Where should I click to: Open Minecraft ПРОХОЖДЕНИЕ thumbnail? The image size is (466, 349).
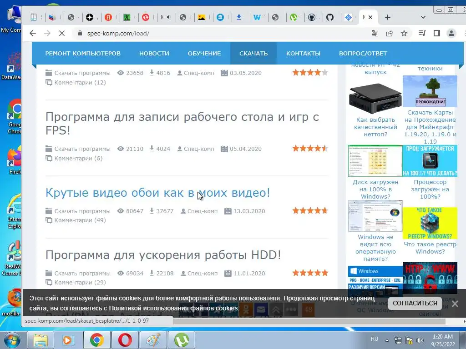(x=430, y=91)
